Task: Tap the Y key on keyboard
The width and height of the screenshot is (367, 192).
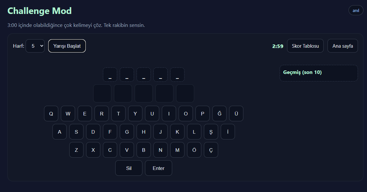Action: click(135, 114)
